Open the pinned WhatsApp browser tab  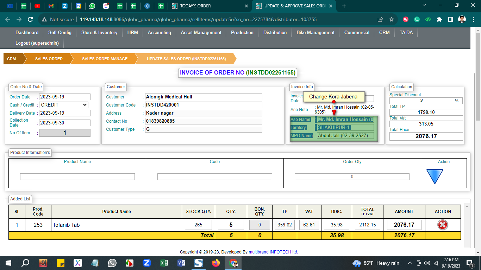tap(92, 6)
